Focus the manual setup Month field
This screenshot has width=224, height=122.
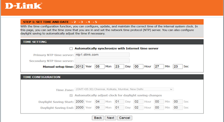click(99, 67)
